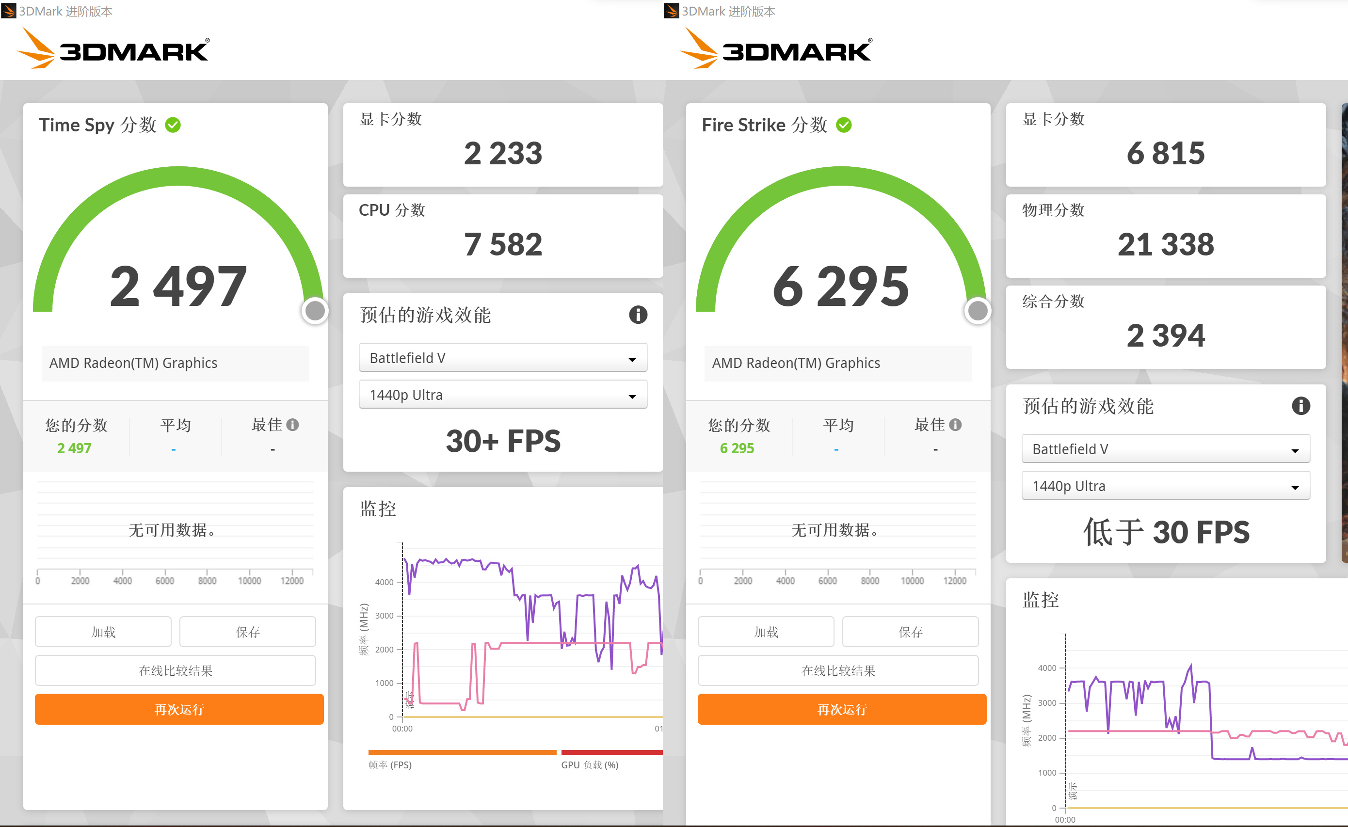Image resolution: width=1348 pixels, height=827 pixels.
Task: Click 保存 button in Fire Strike window
Action: (910, 632)
